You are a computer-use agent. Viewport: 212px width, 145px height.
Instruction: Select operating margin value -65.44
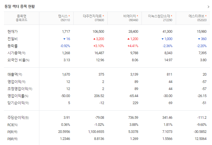(134, 96)
